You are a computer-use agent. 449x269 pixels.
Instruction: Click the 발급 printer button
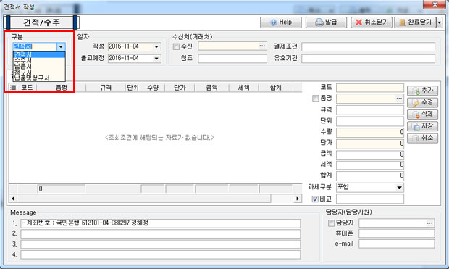(326, 22)
